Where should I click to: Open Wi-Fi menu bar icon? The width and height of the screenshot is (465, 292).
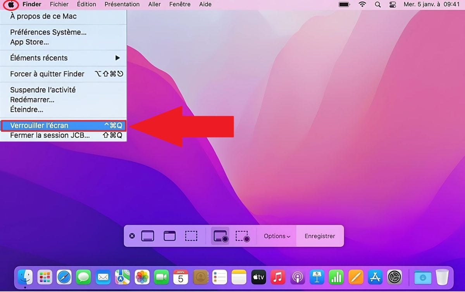[x=362, y=5]
